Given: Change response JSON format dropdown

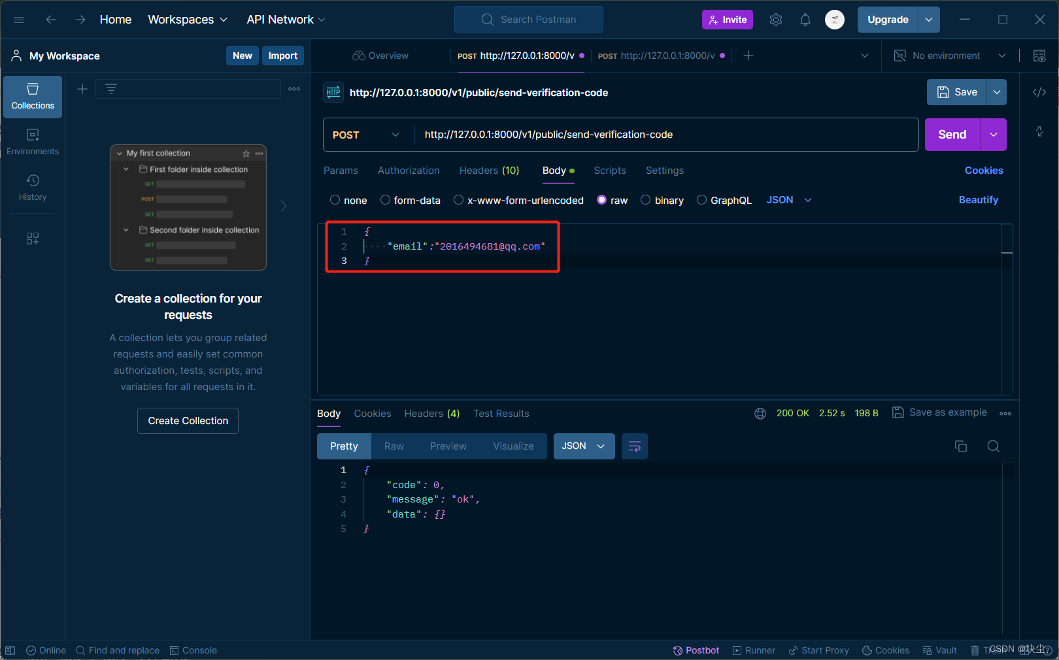Looking at the screenshot, I should point(584,446).
